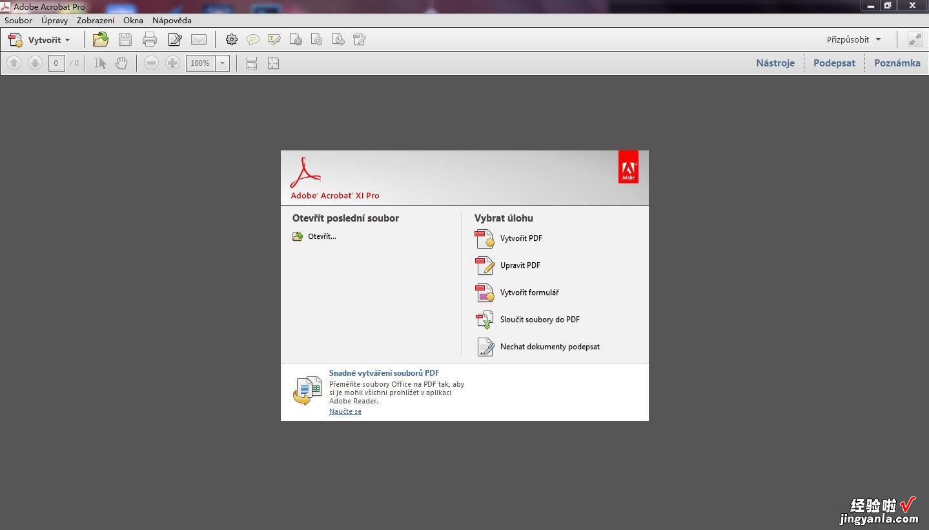Click the edit text and images icon
Image resolution: width=929 pixels, height=530 pixels.
(175, 39)
